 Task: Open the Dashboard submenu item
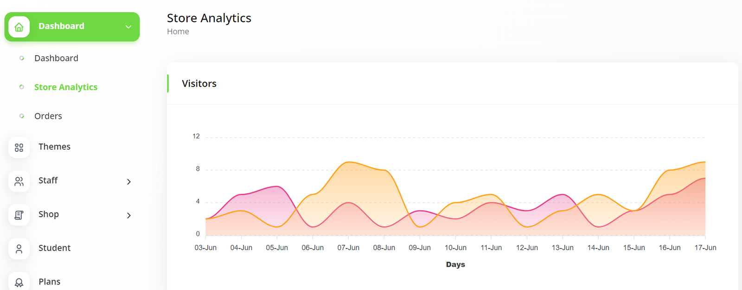click(56, 58)
